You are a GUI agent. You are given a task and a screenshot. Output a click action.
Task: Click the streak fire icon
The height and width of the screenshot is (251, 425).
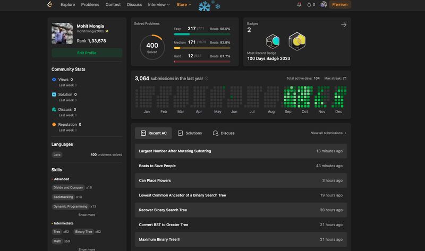[309, 5]
